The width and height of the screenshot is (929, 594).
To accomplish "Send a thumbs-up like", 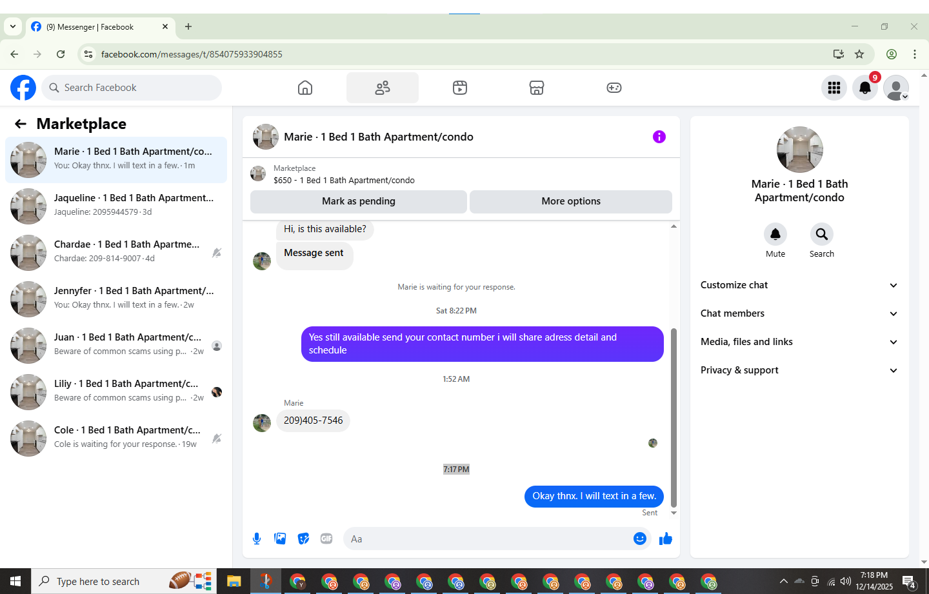I will 666,539.
